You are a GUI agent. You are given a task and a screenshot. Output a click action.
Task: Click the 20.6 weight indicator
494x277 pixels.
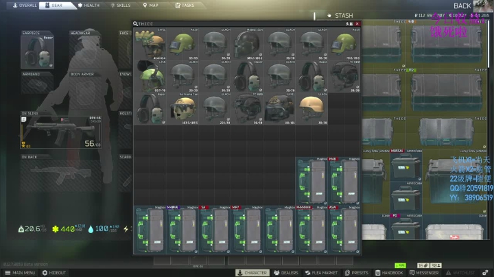pyautogui.click(x=32, y=229)
